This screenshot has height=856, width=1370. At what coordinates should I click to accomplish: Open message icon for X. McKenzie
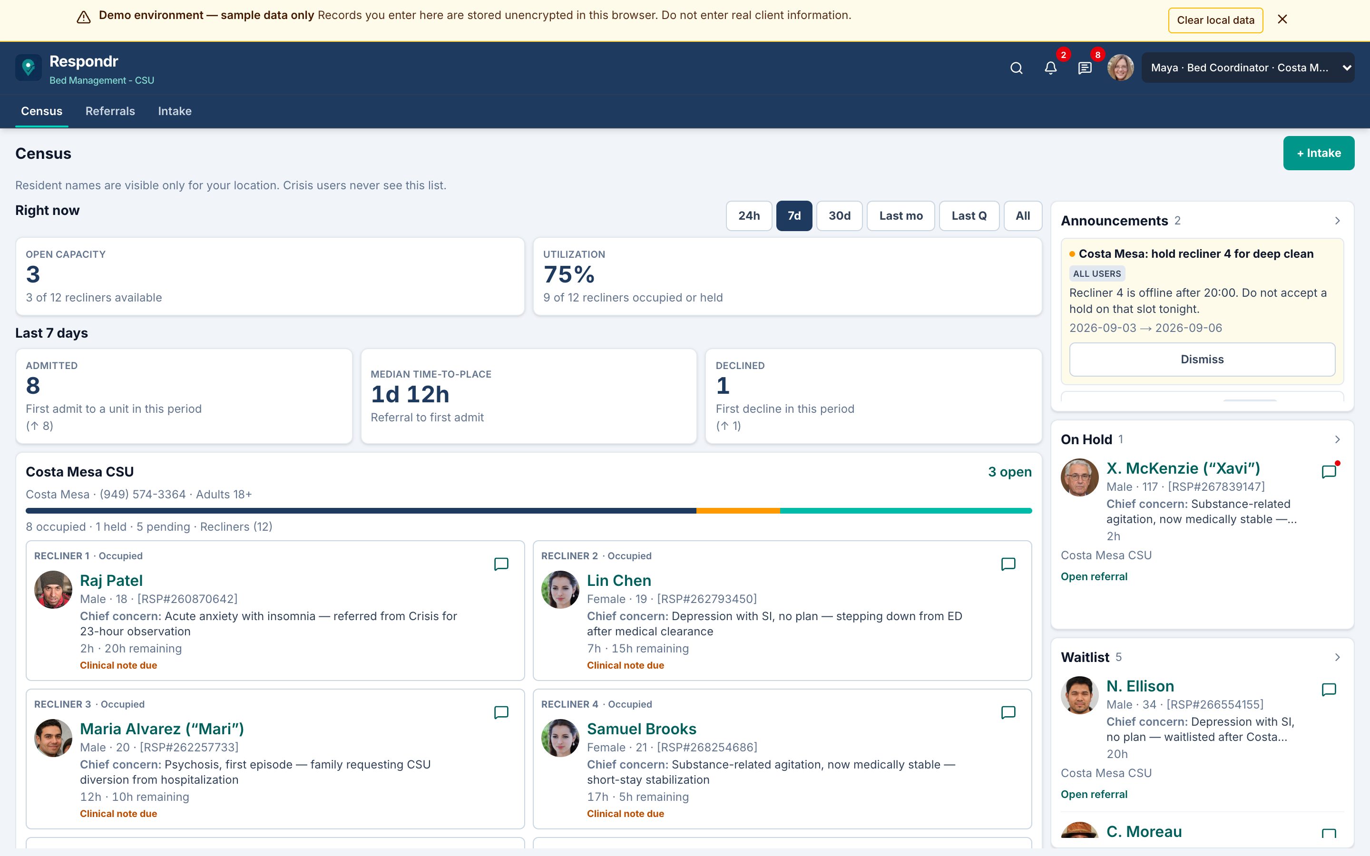point(1329,472)
